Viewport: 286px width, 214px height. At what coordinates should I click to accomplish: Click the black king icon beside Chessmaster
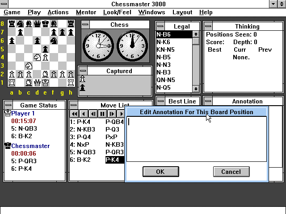(x=8, y=146)
